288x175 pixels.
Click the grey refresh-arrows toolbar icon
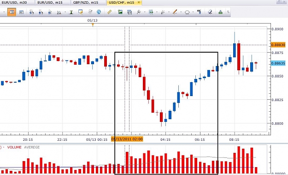click(90, 12)
